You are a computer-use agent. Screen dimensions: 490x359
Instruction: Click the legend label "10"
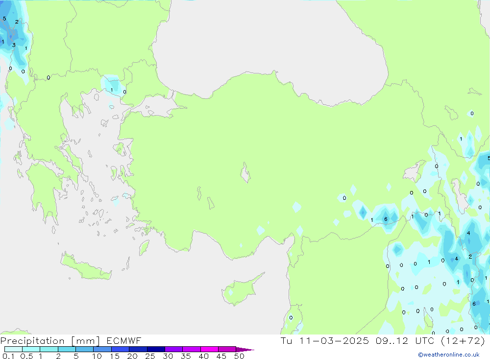(x=97, y=356)
